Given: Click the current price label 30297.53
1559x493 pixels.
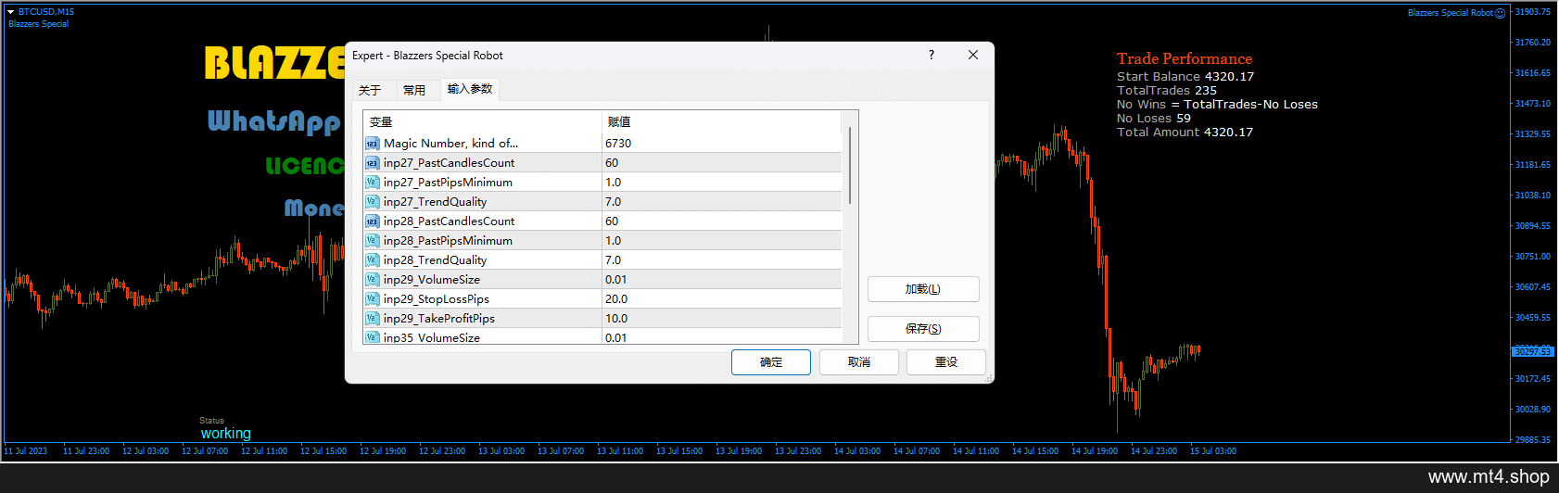Looking at the screenshot, I should [1532, 352].
